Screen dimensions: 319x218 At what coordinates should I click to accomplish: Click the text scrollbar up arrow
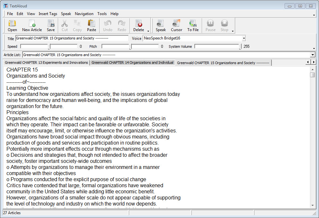[x=313, y=70]
